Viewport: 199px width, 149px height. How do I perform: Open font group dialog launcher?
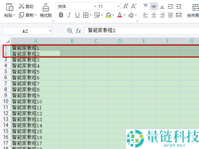click(x=137, y=21)
